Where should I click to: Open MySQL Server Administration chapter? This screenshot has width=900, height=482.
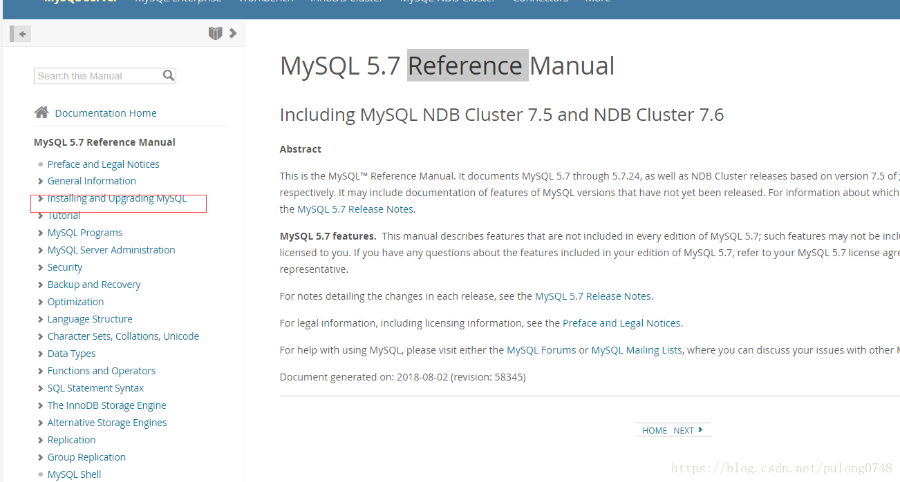click(111, 250)
